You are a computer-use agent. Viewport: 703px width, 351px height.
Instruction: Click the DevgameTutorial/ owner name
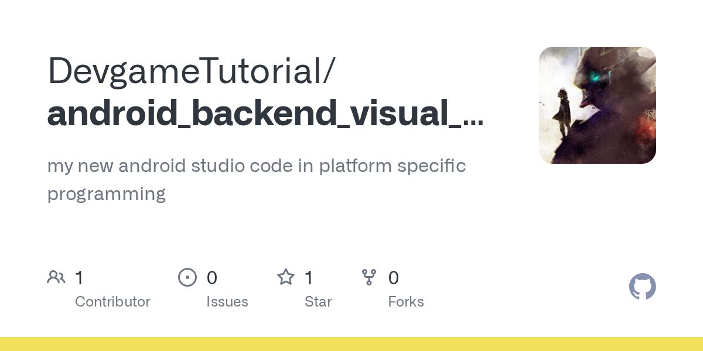pyautogui.click(x=192, y=71)
